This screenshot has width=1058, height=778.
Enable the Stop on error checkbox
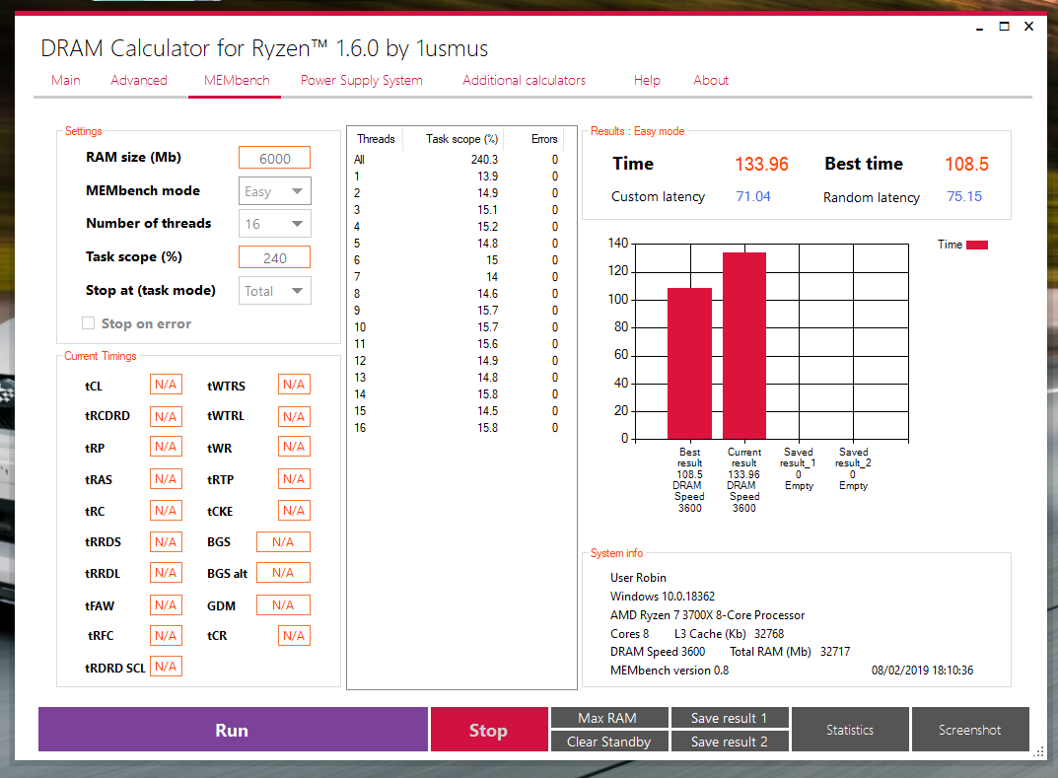coord(88,323)
